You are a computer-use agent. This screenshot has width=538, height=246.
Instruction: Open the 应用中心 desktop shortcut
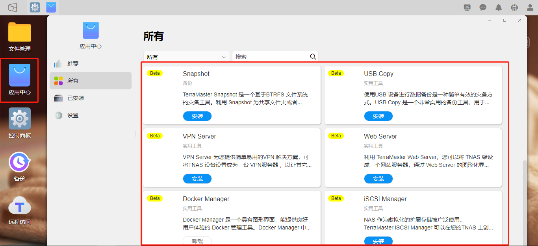(x=20, y=80)
